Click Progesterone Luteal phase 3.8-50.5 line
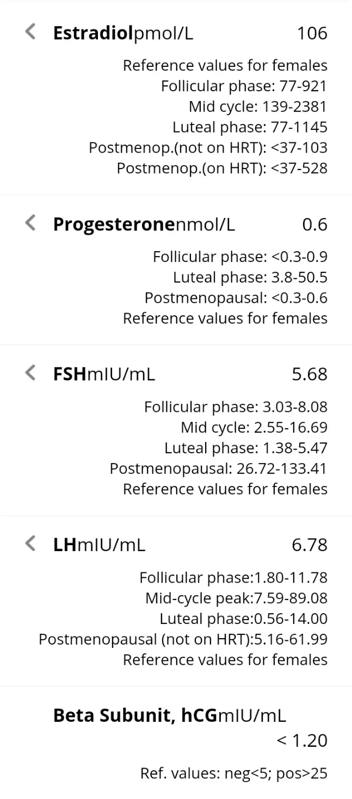The width and height of the screenshot is (352, 799). pos(250,277)
